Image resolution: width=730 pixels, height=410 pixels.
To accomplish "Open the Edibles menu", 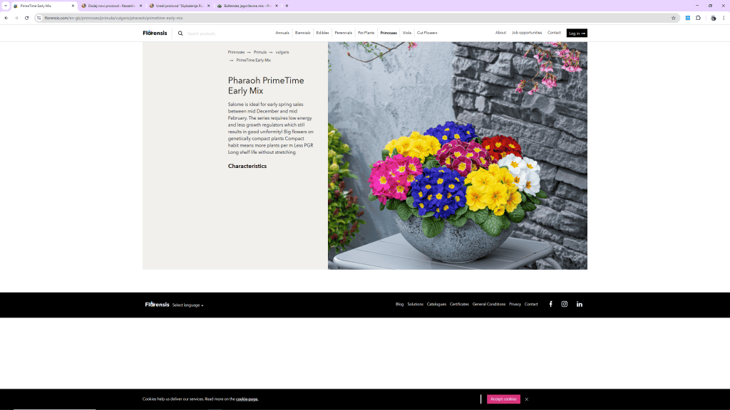I will (x=322, y=33).
